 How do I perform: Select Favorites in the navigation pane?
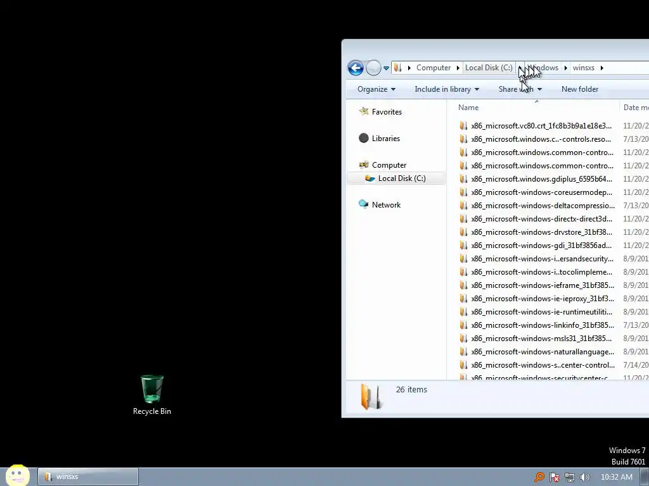(x=387, y=112)
